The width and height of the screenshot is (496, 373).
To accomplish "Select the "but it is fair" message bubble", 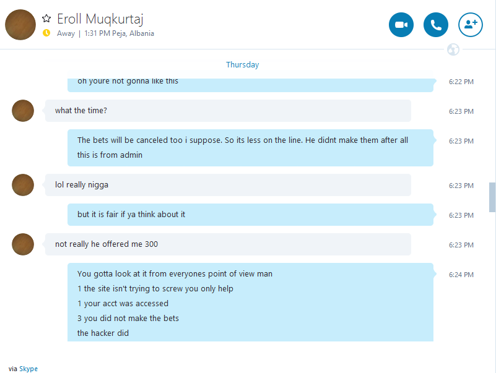I will point(251,215).
